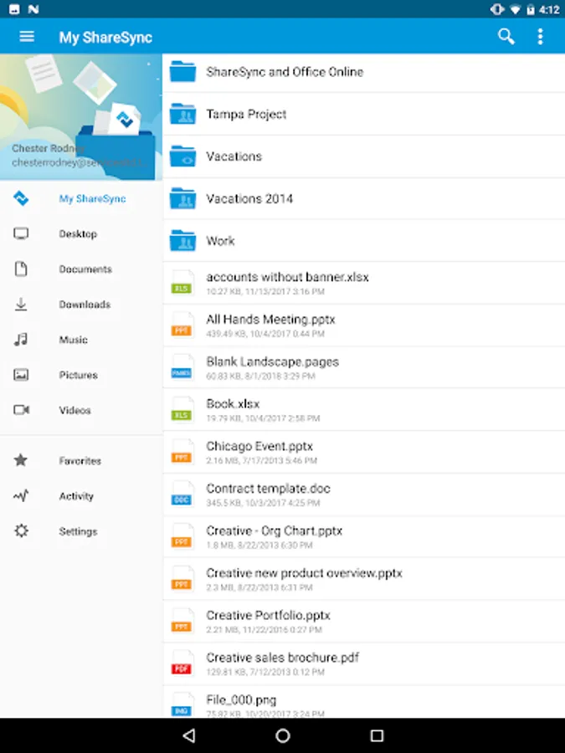Click the Vacations 2014 shared folder icon
565x753 pixels.
click(x=182, y=198)
